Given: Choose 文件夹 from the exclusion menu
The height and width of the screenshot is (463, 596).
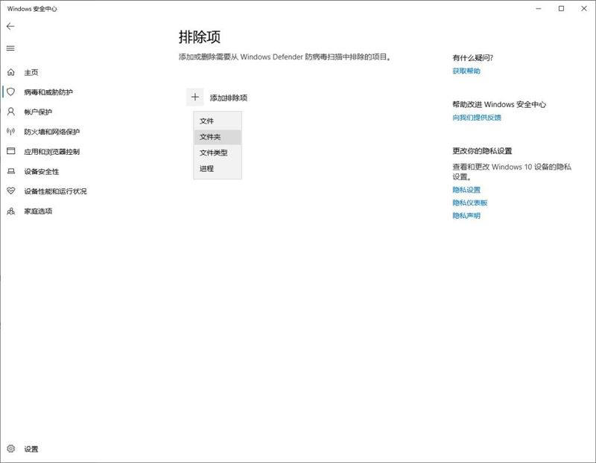Looking at the screenshot, I should [210, 137].
